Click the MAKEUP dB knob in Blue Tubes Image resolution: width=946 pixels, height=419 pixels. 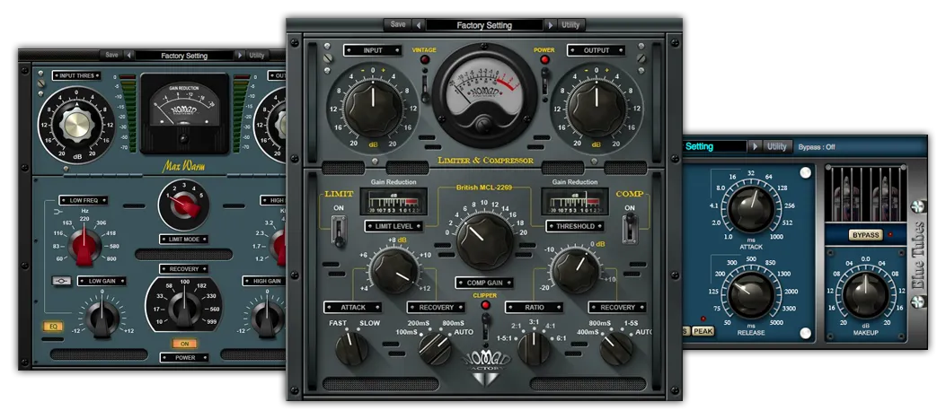[x=865, y=295]
